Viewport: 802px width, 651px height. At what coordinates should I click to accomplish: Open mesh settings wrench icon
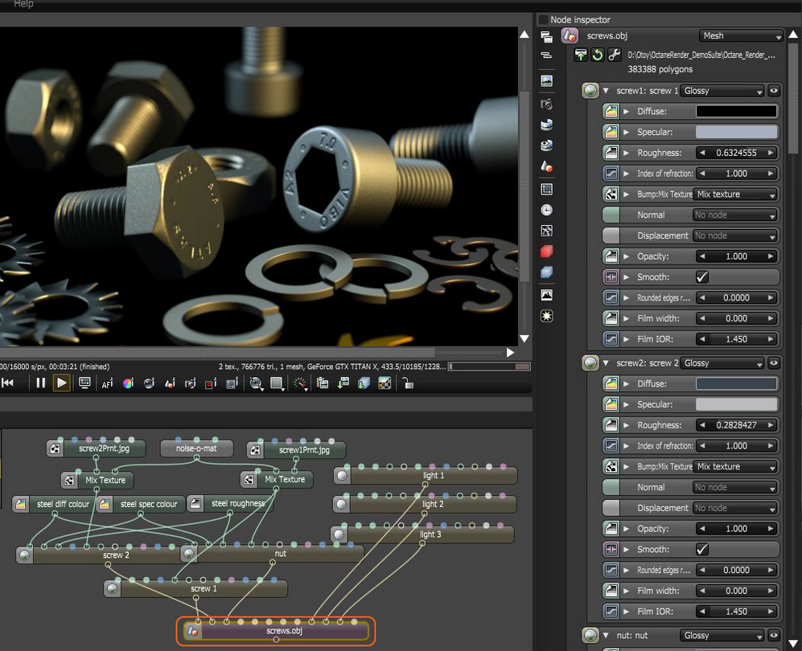coord(614,55)
